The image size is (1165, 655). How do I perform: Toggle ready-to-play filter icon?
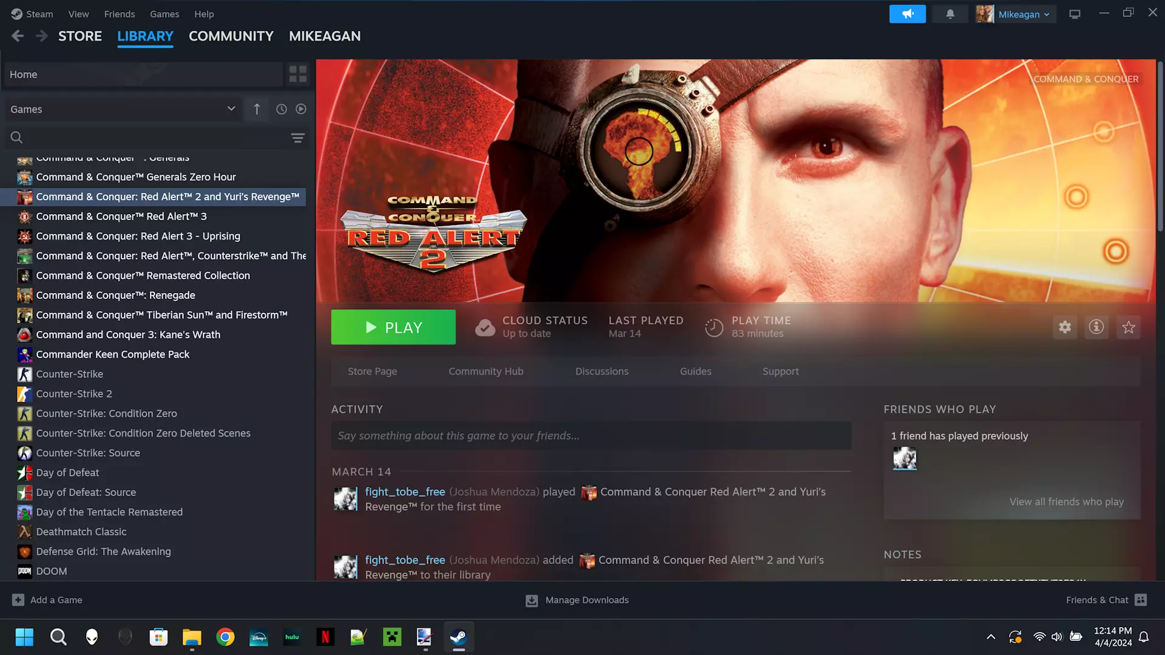(301, 109)
